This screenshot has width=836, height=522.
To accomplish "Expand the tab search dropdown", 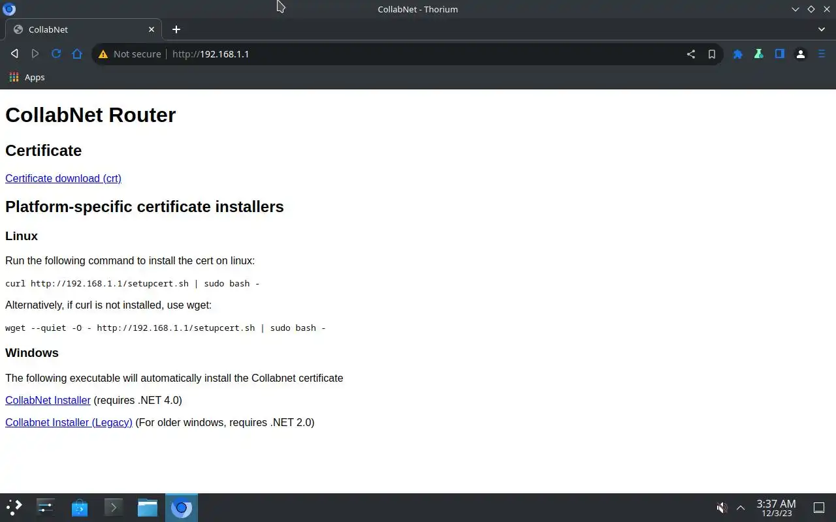I will (x=822, y=29).
